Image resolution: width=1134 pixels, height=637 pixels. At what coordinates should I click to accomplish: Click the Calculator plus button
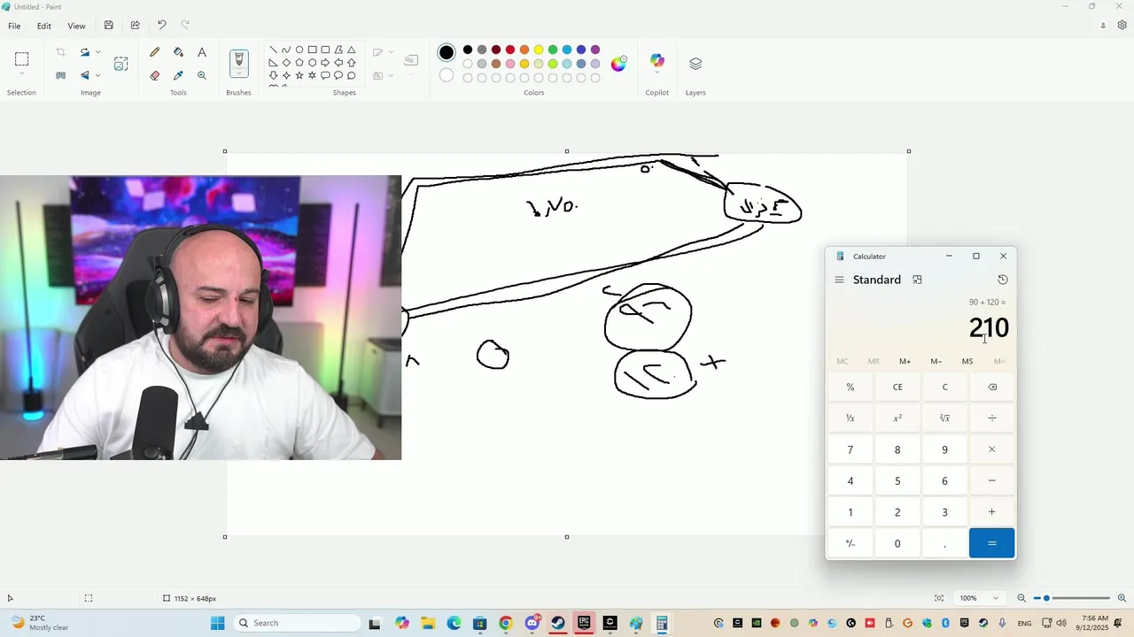991,512
